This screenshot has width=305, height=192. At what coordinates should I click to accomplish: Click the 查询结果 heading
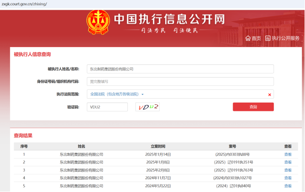[x=23, y=136]
